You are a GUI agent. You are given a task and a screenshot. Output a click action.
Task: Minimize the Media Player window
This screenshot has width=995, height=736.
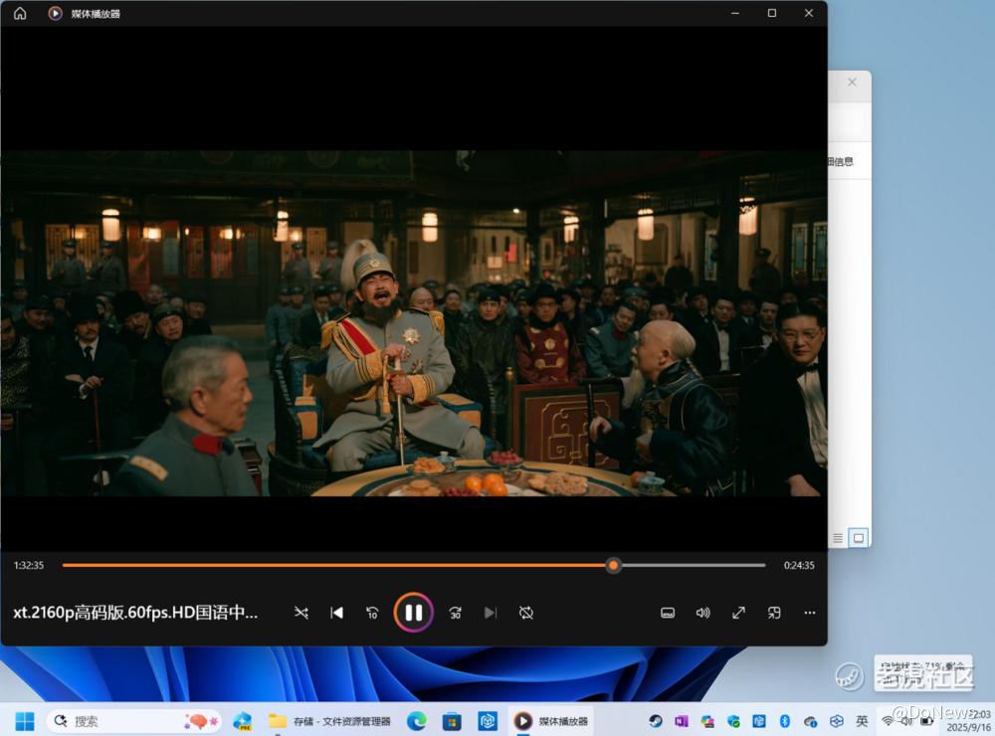[x=735, y=13]
